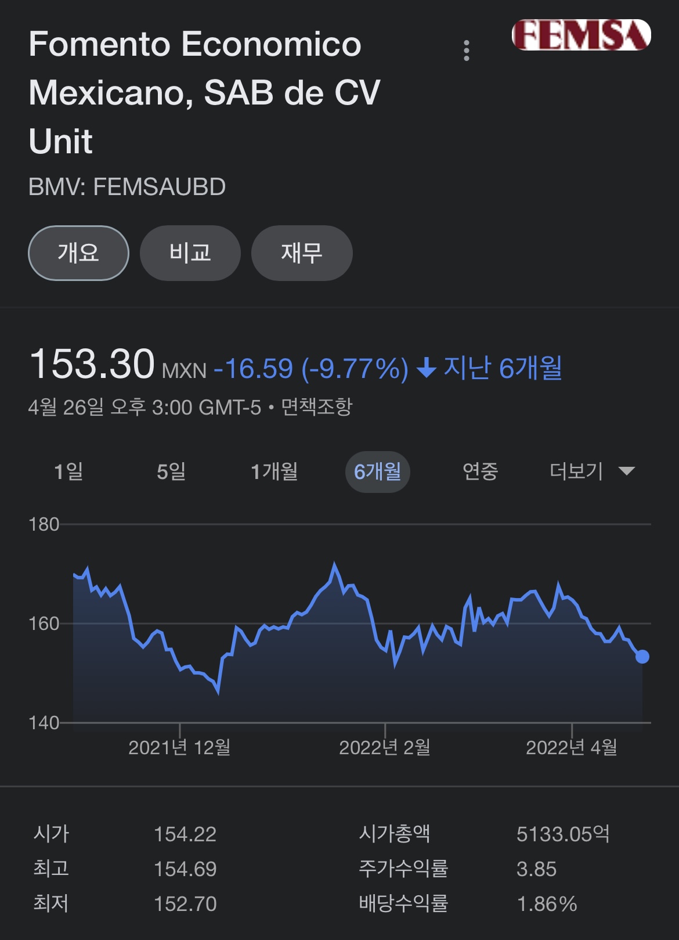The height and width of the screenshot is (940, 679).
Task: Select the 6개월 chart range
Action: tap(377, 471)
